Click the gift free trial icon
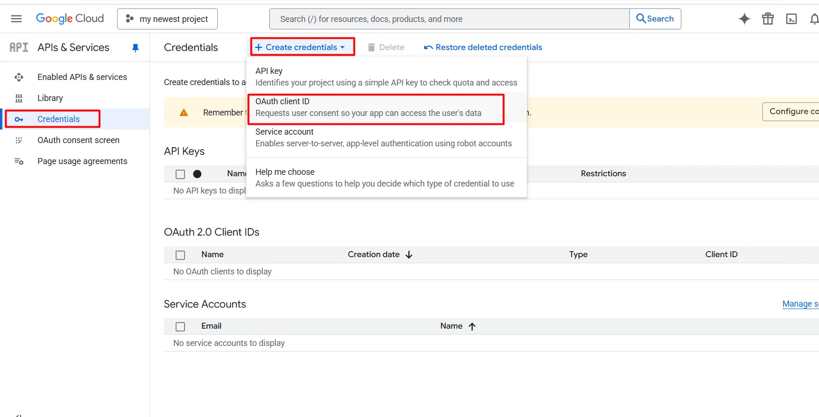The height and width of the screenshot is (417, 819). tap(768, 19)
